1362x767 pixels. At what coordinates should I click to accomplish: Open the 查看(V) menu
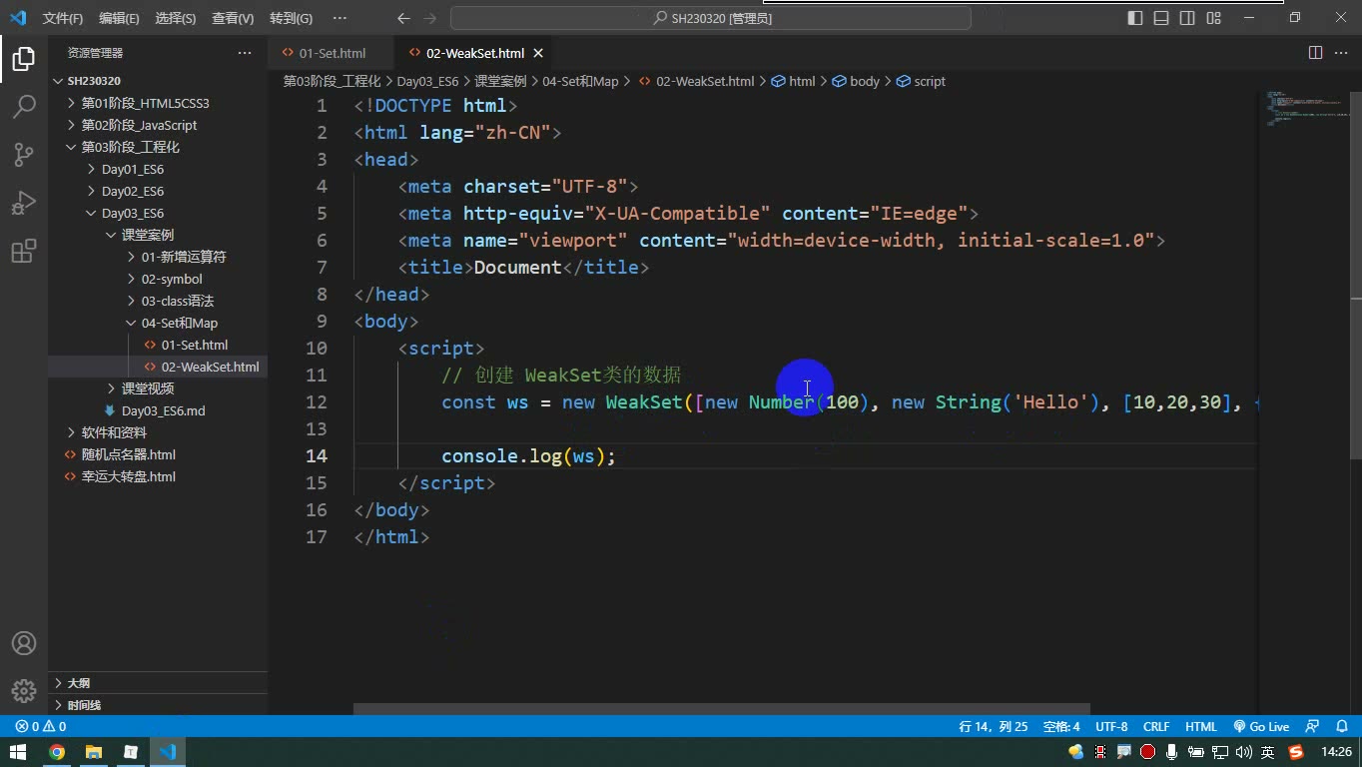[233, 18]
